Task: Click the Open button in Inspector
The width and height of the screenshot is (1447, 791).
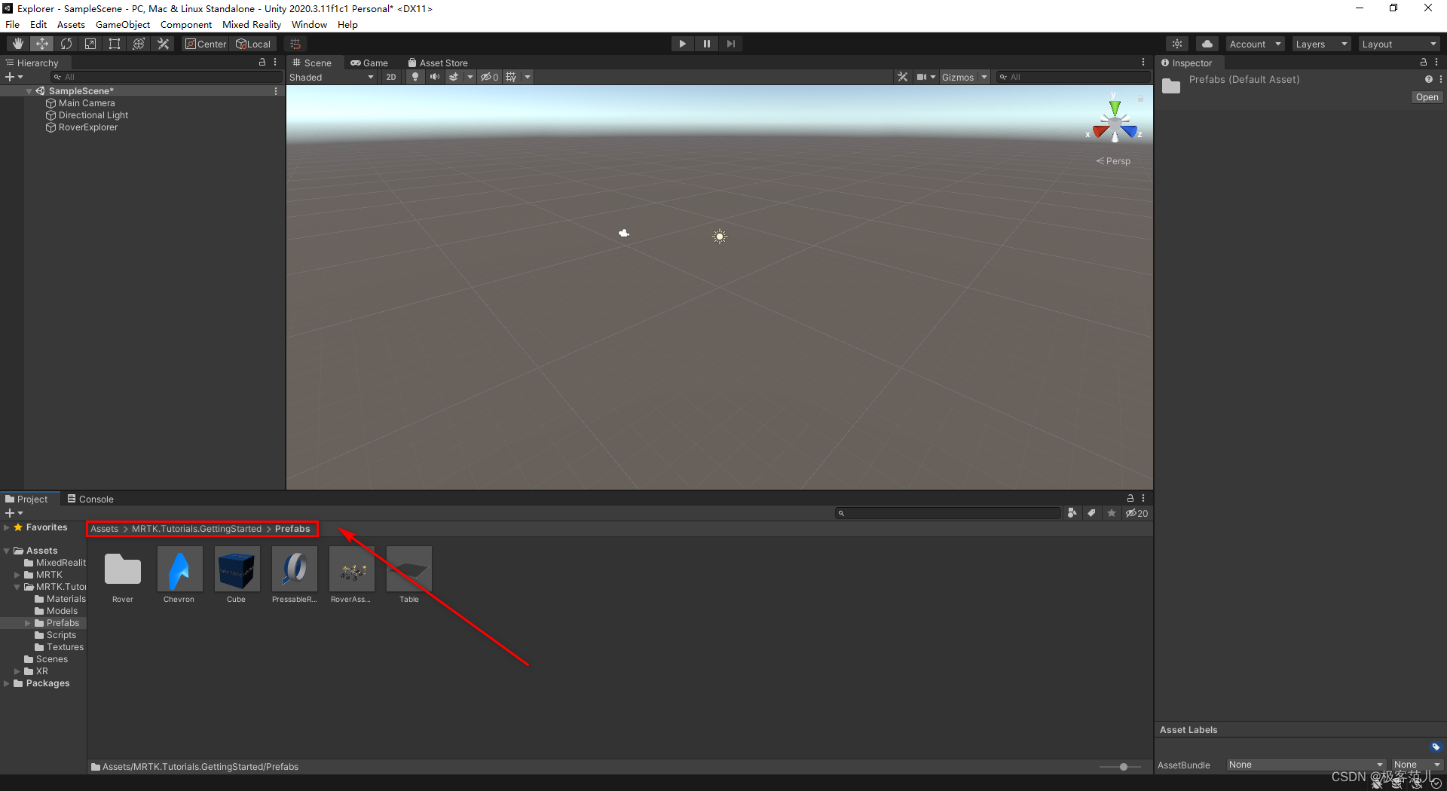Action: [x=1427, y=97]
